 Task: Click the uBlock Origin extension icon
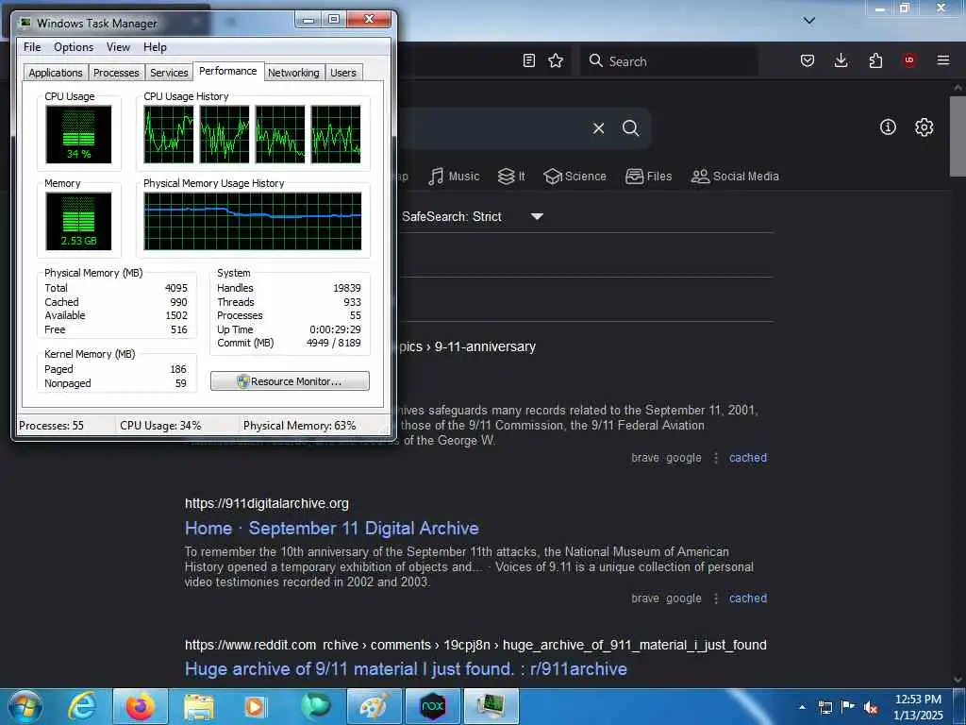(x=909, y=60)
